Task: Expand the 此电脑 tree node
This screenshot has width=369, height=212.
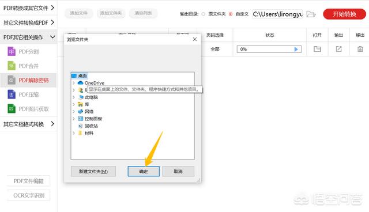Action: 74,97
